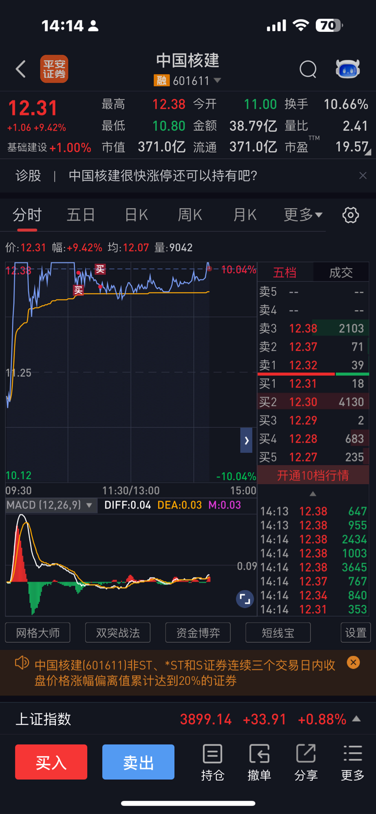Expand quote details corner triangle near 19.57
The height and width of the screenshot is (814, 376).
click(x=368, y=152)
